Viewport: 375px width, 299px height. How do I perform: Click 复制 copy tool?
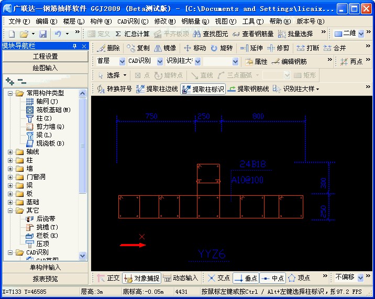pos(138,48)
